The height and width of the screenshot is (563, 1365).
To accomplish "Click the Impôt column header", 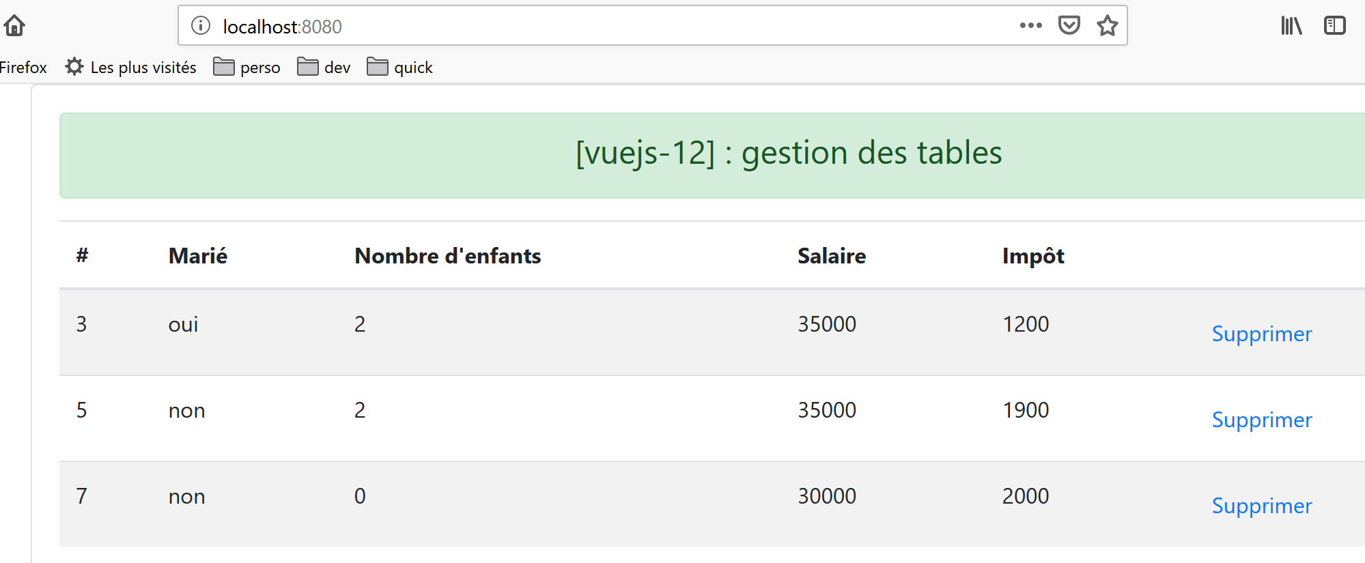I will 1032,256.
